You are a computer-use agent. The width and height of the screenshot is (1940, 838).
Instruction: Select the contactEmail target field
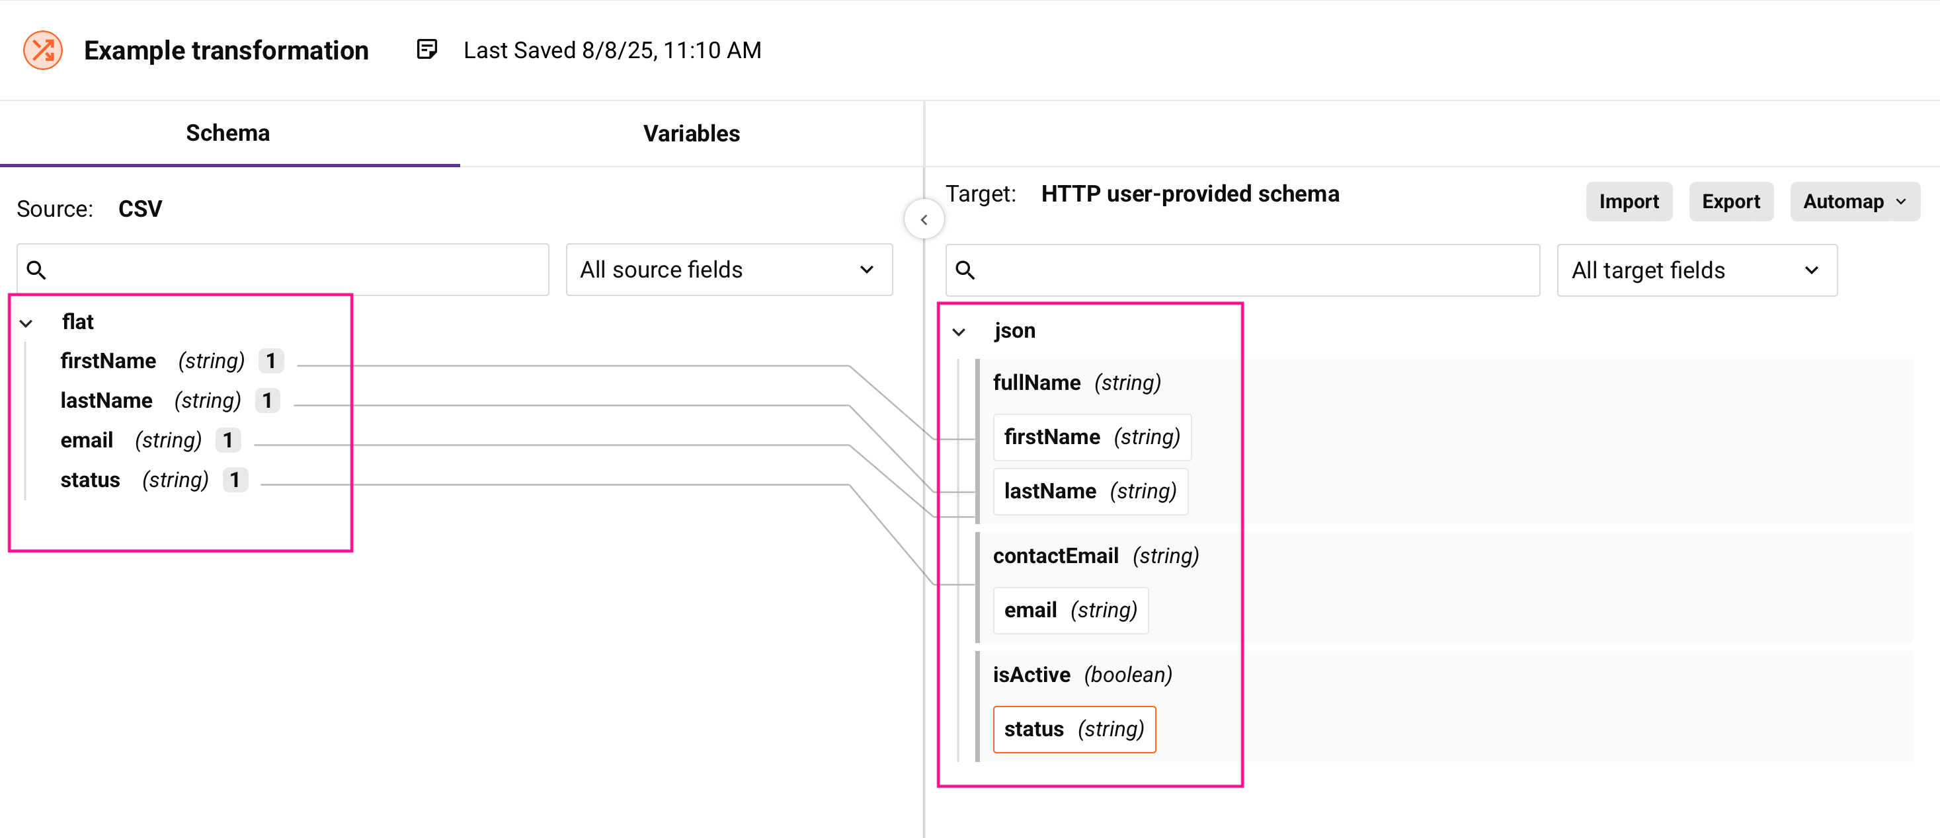pyautogui.click(x=1055, y=556)
